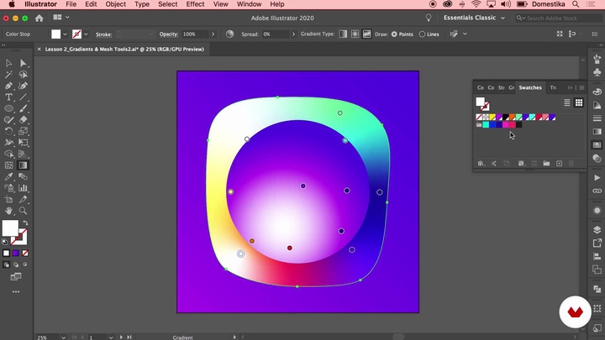Click the Search Adobe Stock field
The image size is (605, 340).
[x=552, y=18]
